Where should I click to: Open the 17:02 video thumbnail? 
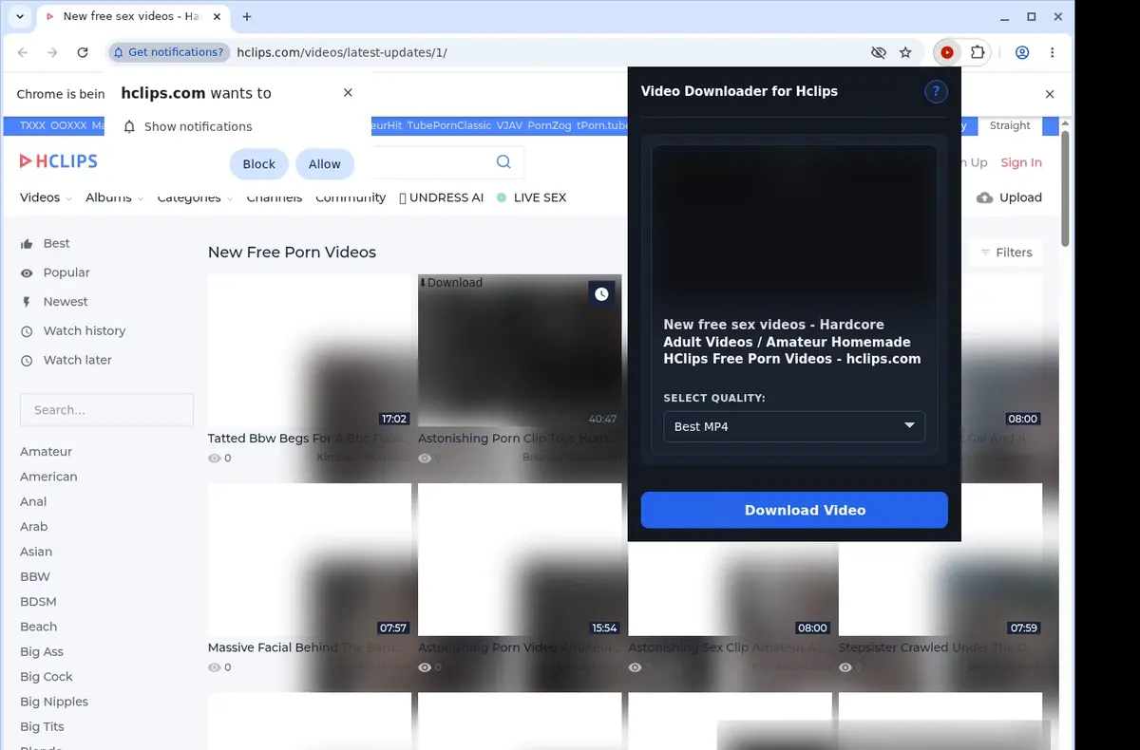pyautogui.click(x=310, y=350)
